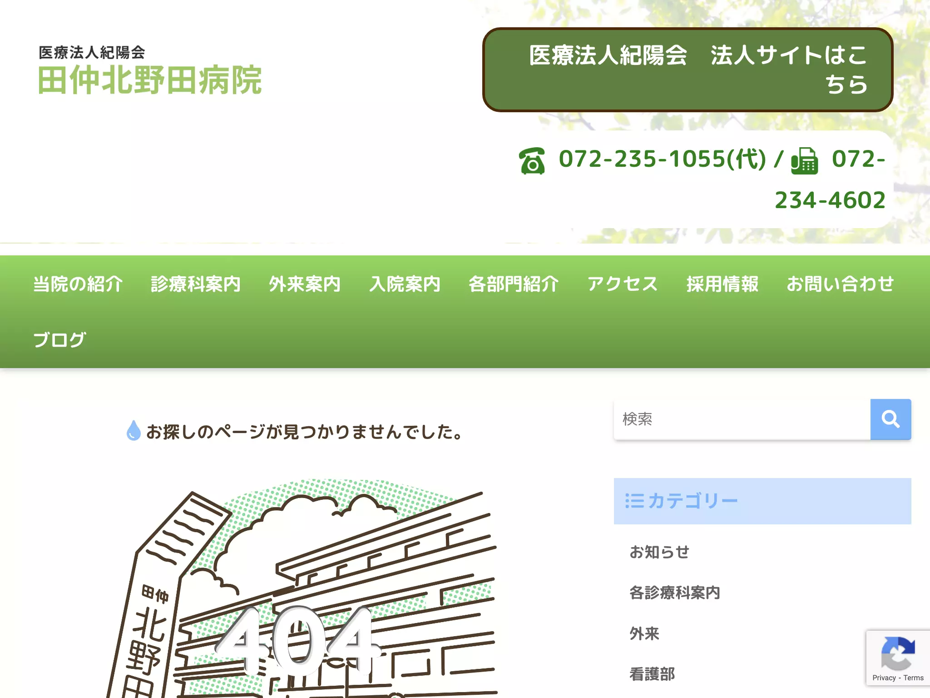Open the お問い合わせ menu item

[x=841, y=284]
